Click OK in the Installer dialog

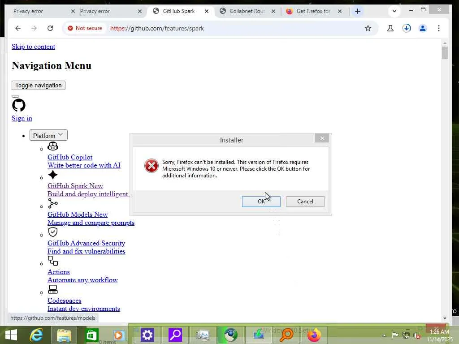pos(261,202)
